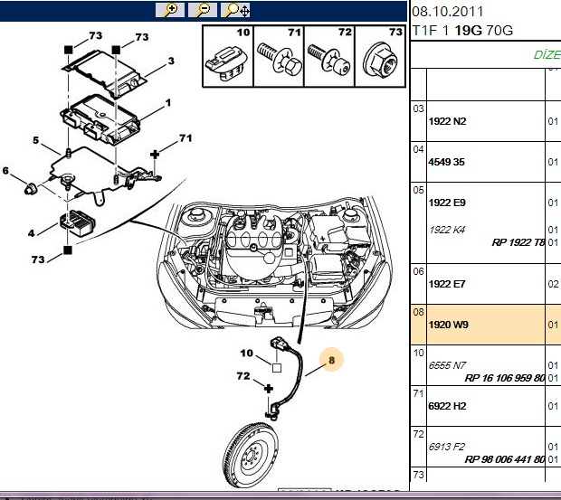
Task: Click callout 10 square marker on the diagram
Action: (x=277, y=368)
